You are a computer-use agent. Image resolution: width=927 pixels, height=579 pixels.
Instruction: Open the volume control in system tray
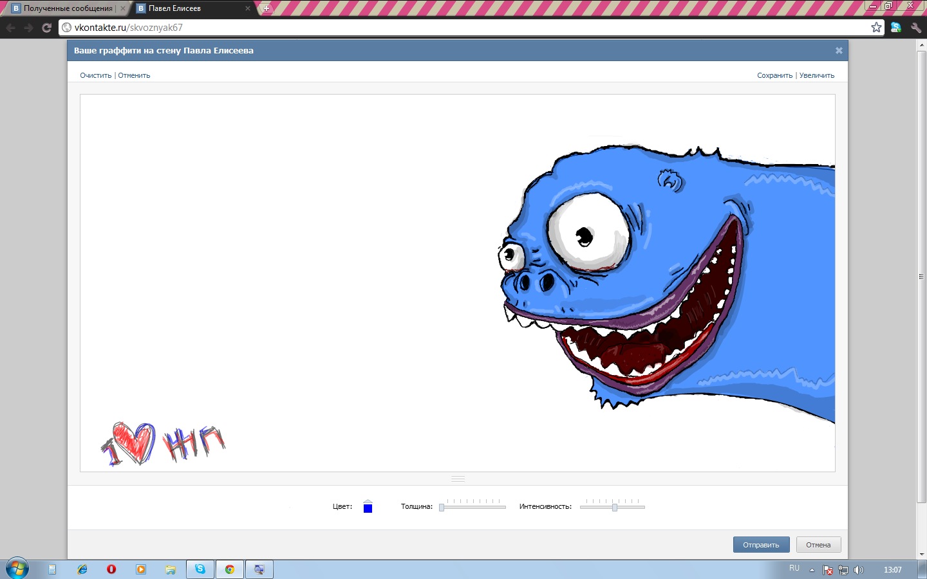point(858,570)
